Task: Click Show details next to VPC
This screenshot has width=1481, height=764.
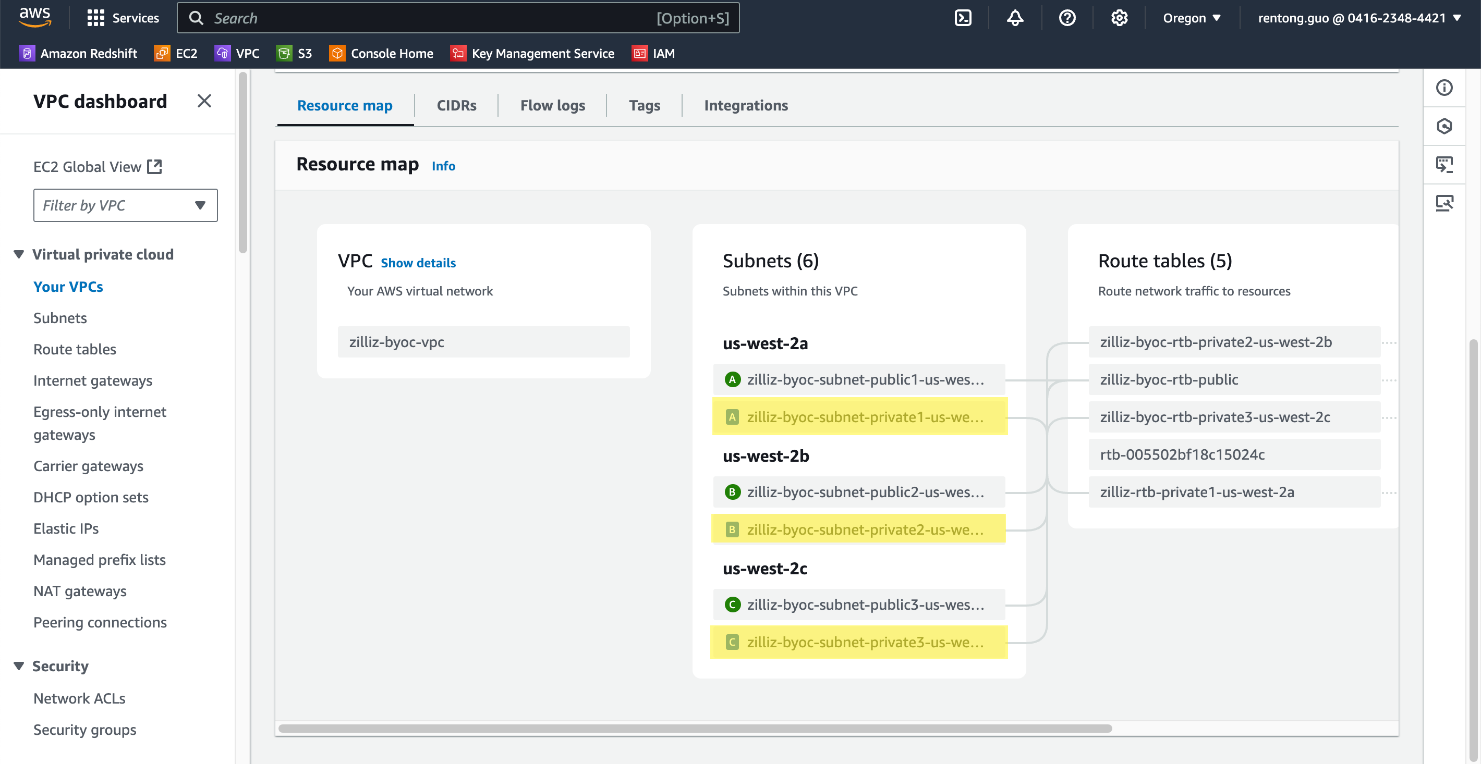Action: click(418, 263)
